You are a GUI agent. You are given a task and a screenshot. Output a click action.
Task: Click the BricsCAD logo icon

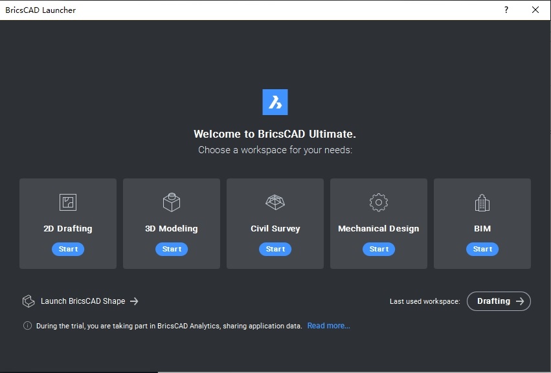(275, 102)
